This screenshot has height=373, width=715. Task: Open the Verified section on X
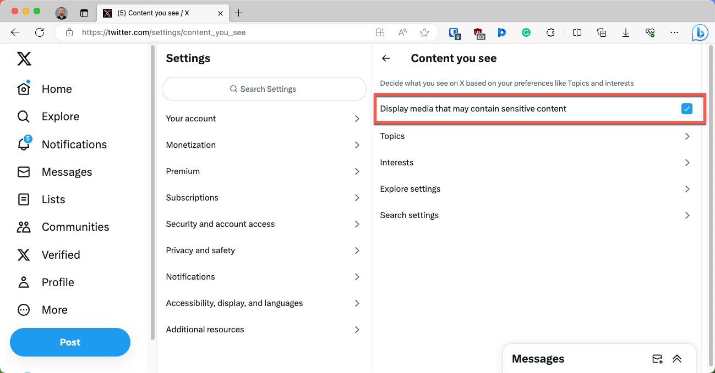coord(61,254)
